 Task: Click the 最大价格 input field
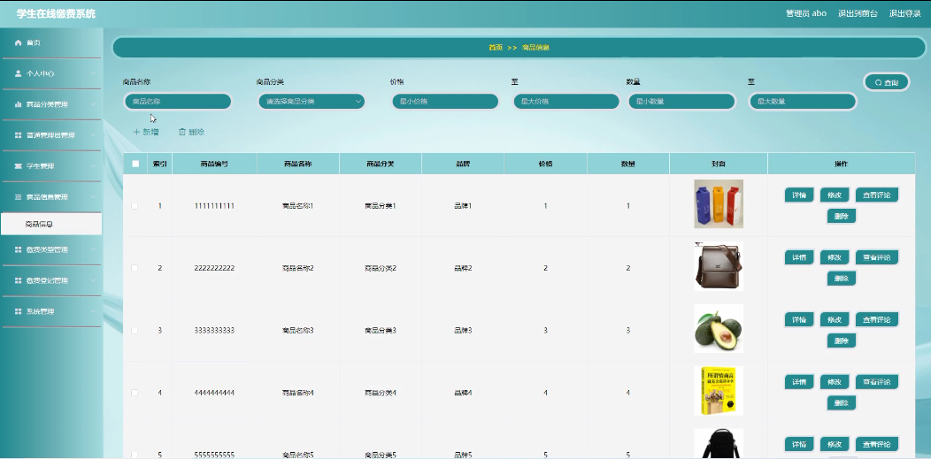[566, 102]
